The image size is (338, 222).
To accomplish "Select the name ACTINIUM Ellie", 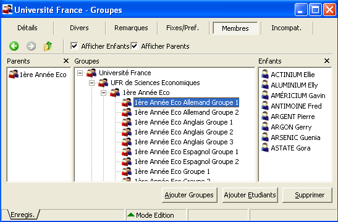I will point(293,75).
